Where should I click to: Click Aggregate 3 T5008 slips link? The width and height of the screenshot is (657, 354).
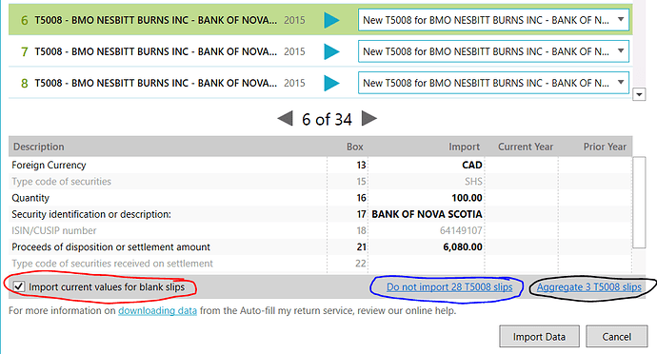tap(589, 287)
